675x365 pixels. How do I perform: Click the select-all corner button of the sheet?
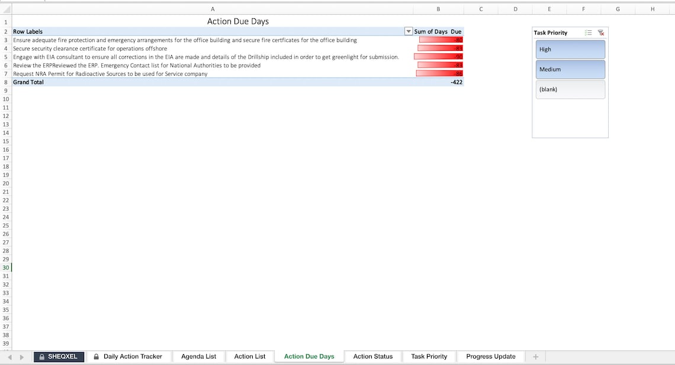click(x=4, y=9)
